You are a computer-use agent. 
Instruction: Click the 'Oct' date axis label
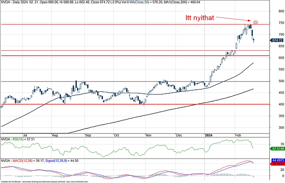(116, 135)
